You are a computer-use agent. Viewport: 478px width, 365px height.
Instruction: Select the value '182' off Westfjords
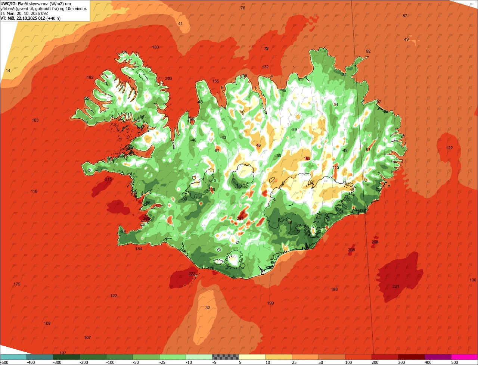click(90, 77)
